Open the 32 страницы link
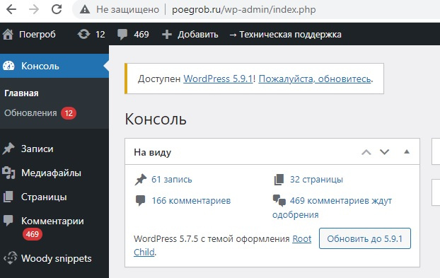This screenshot has height=278, width=440. pos(316,179)
